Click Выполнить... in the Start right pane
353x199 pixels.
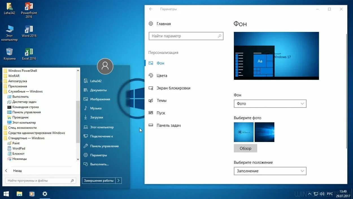point(99,164)
